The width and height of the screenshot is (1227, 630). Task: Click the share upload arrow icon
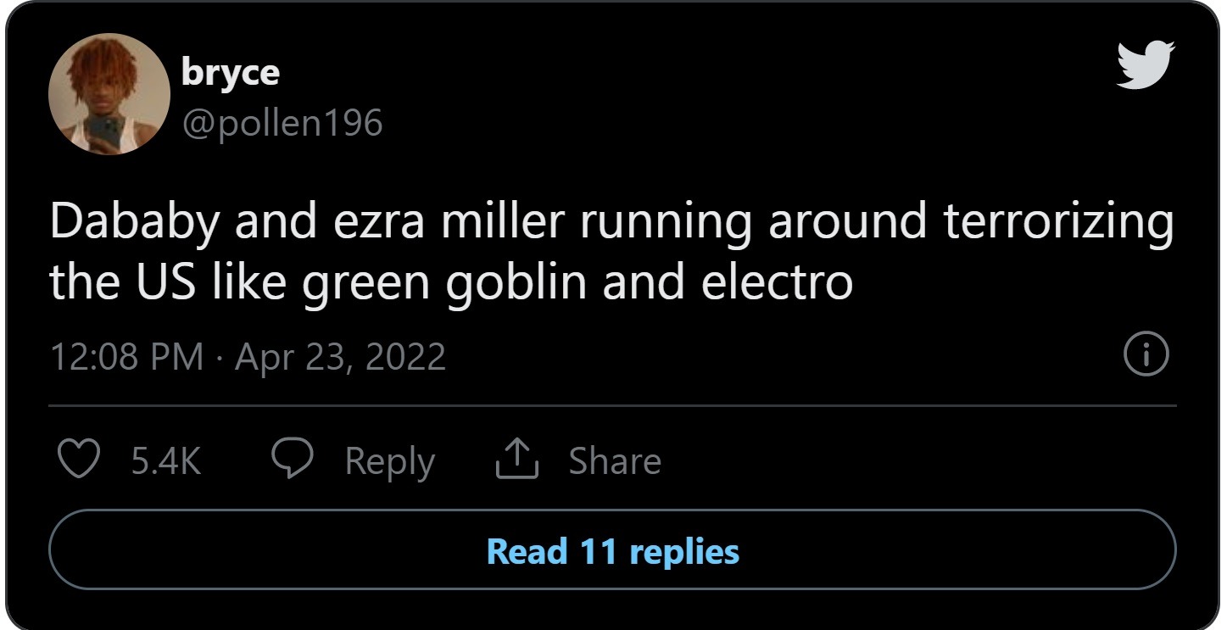516,461
